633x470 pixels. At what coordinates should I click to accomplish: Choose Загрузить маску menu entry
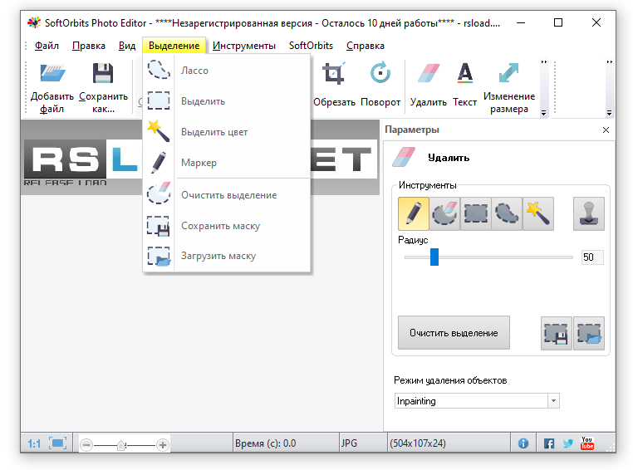coord(227,256)
